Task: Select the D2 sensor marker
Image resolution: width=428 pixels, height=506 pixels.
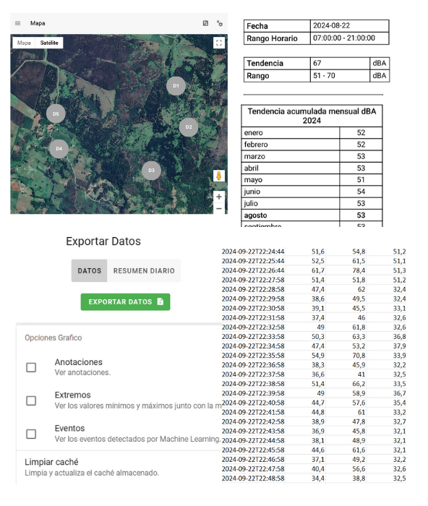Action: [x=189, y=127]
